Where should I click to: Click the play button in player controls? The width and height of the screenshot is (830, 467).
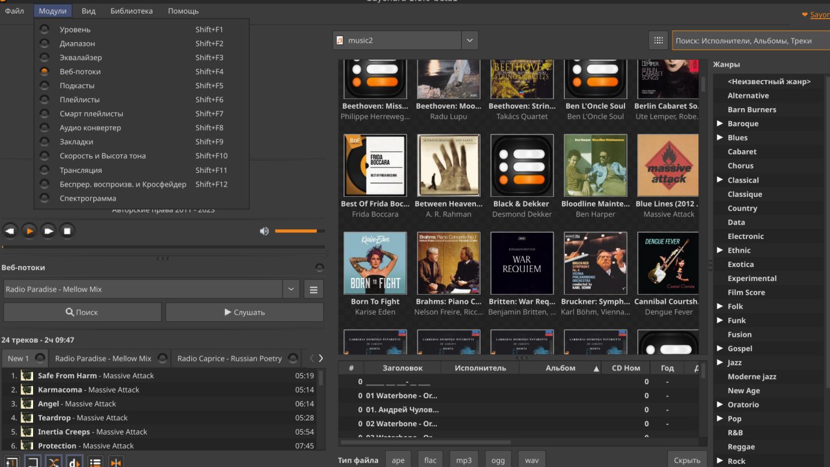pos(29,231)
